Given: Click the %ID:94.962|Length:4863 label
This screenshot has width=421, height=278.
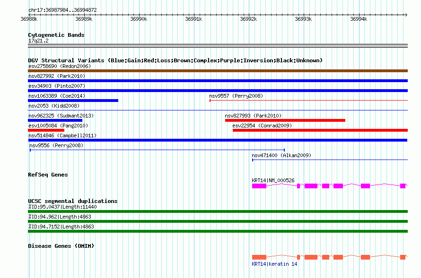Looking at the screenshot, I should pyautogui.click(x=60, y=217).
